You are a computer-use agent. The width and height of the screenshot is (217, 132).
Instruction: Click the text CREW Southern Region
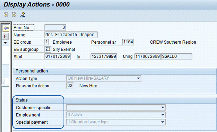pos(173,42)
